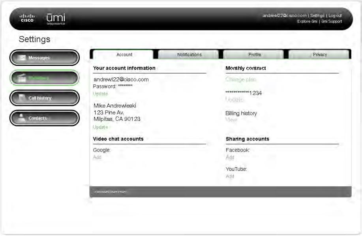Click Update under card ending 1234
362x236 pixels.
[234, 99]
